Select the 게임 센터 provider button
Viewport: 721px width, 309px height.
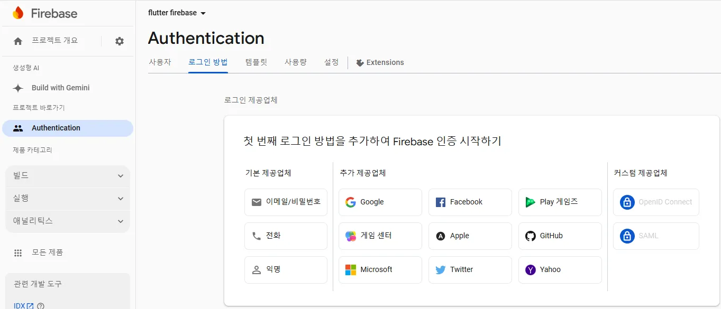click(380, 236)
